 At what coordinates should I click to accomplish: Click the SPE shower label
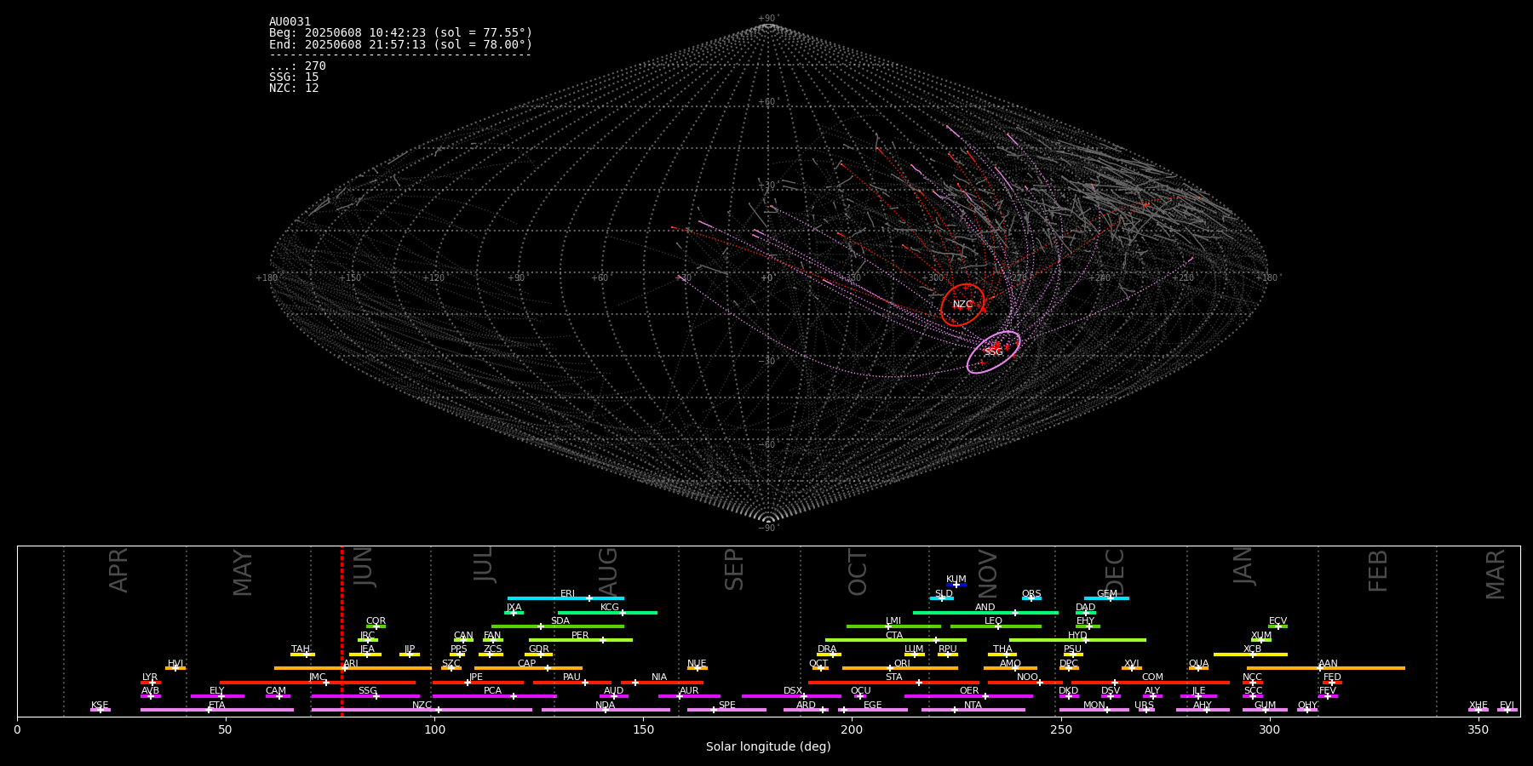coord(726,706)
